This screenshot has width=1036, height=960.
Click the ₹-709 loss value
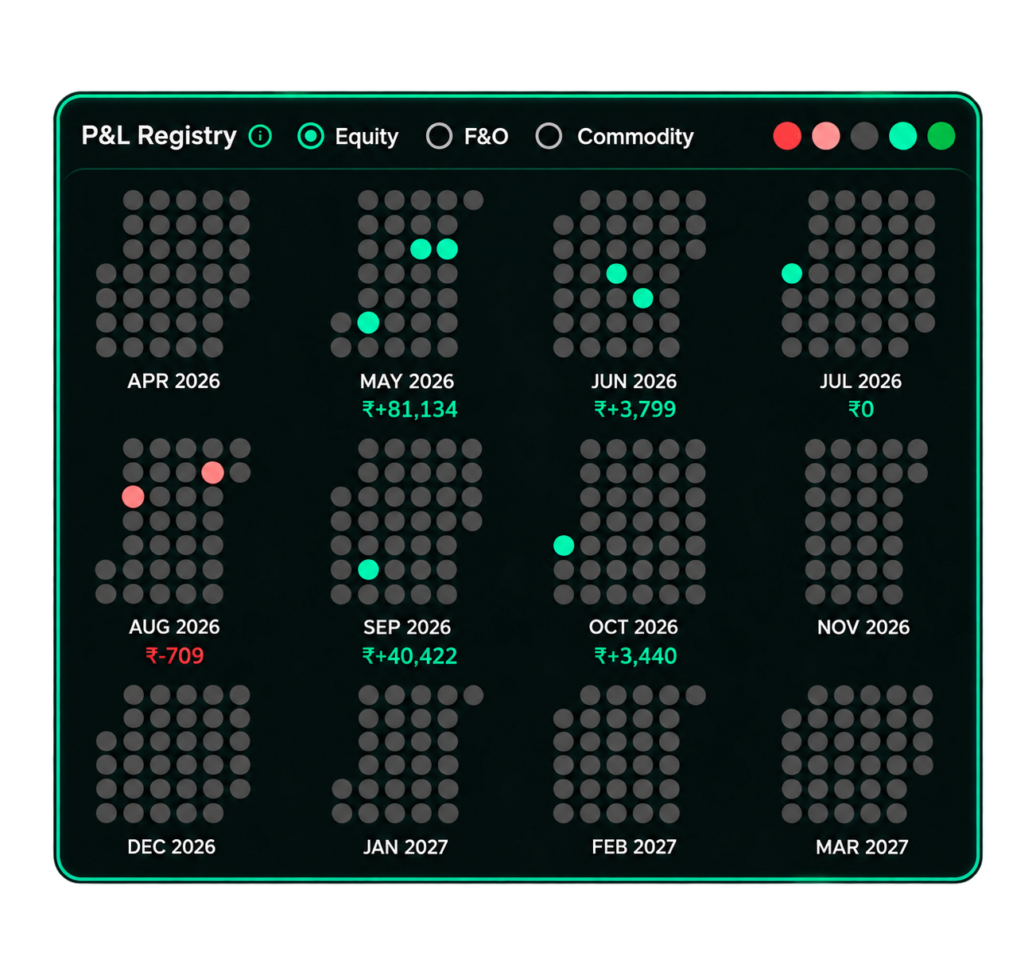click(x=175, y=656)
